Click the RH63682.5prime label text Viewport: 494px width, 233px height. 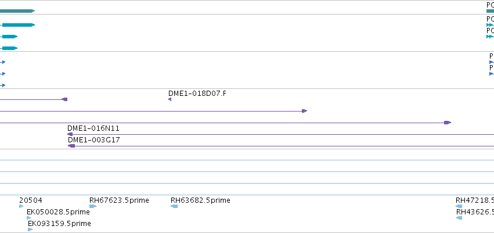tap(200, 200)
